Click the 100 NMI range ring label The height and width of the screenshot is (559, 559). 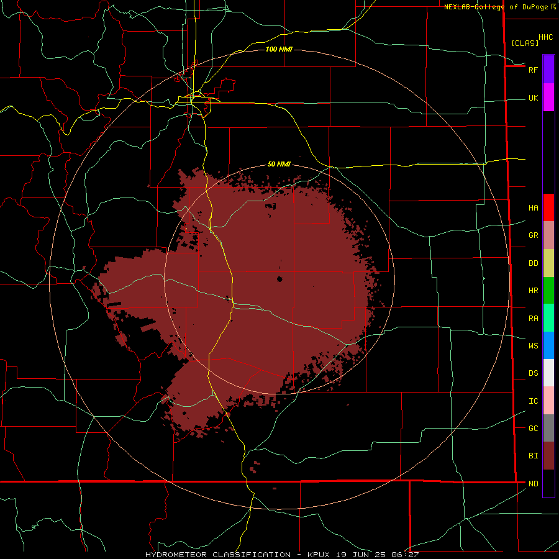(279, 49)
